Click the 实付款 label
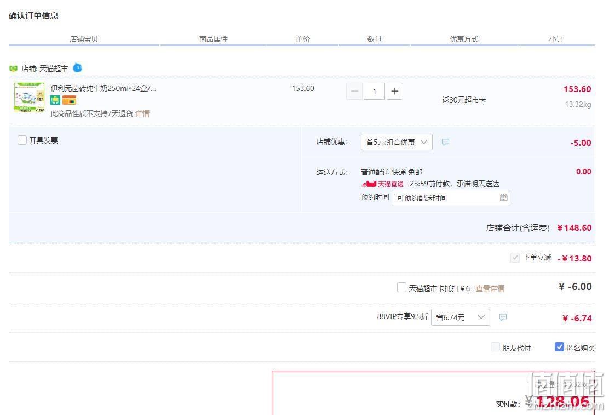 click(508, 404)
